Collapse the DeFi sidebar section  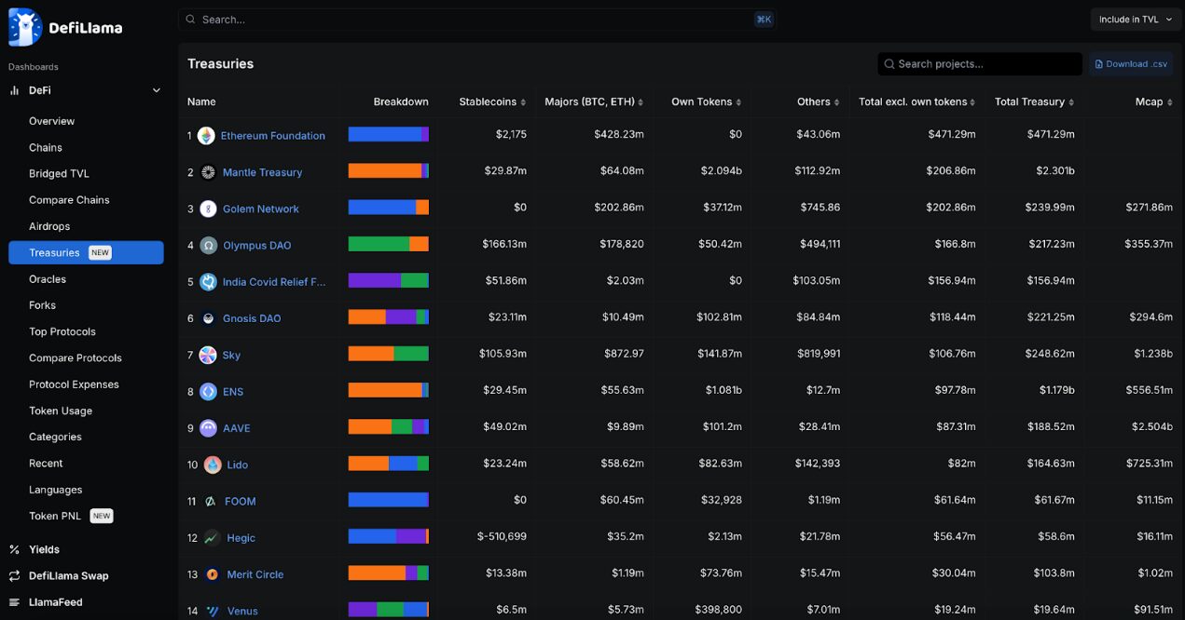tap(156, 90)
